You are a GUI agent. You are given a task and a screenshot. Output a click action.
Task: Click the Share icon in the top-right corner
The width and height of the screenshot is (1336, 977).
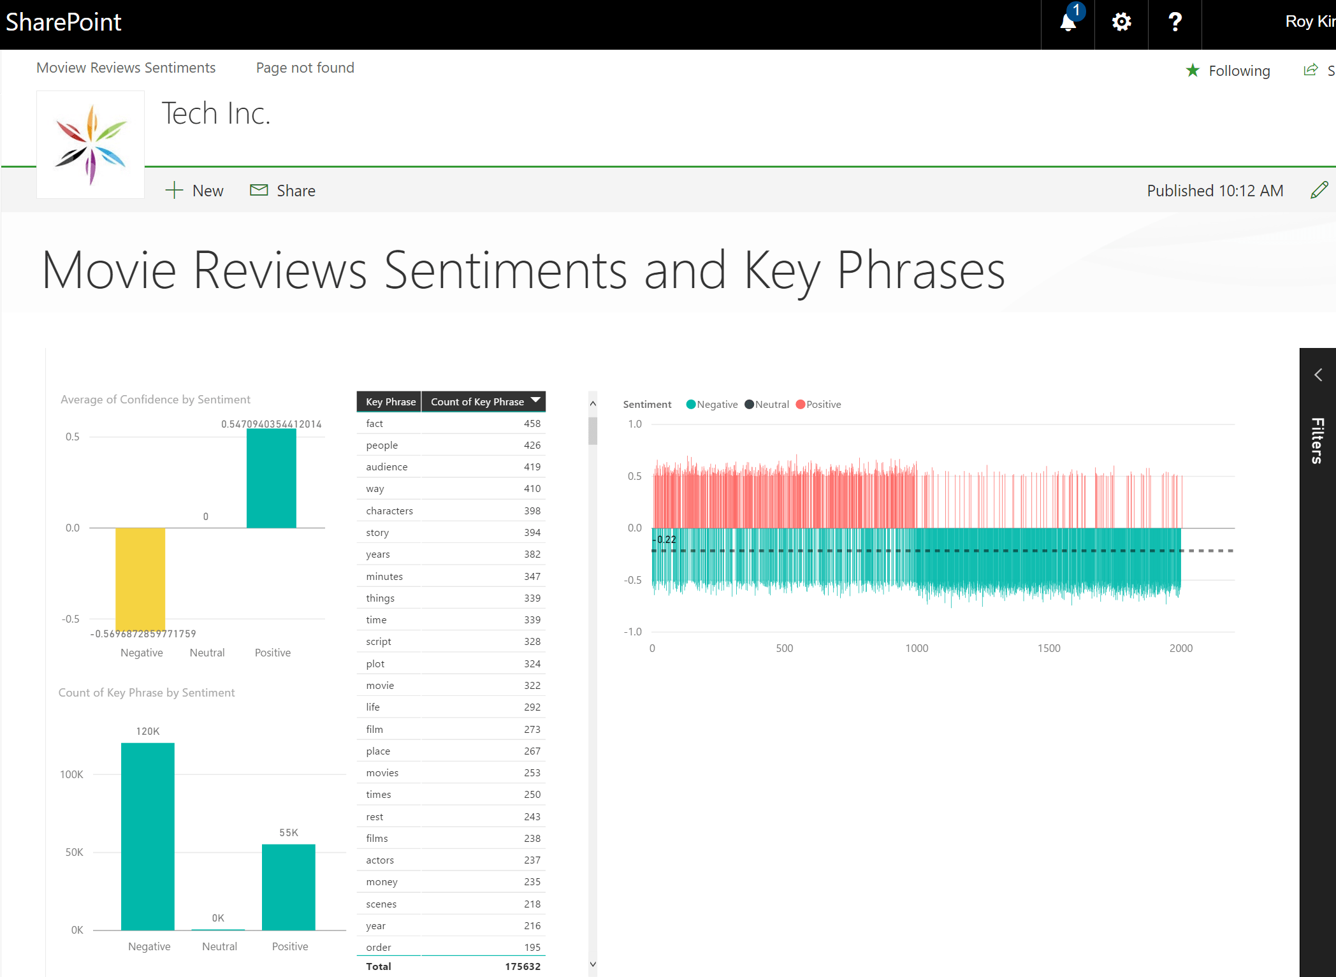[1311, 70]
